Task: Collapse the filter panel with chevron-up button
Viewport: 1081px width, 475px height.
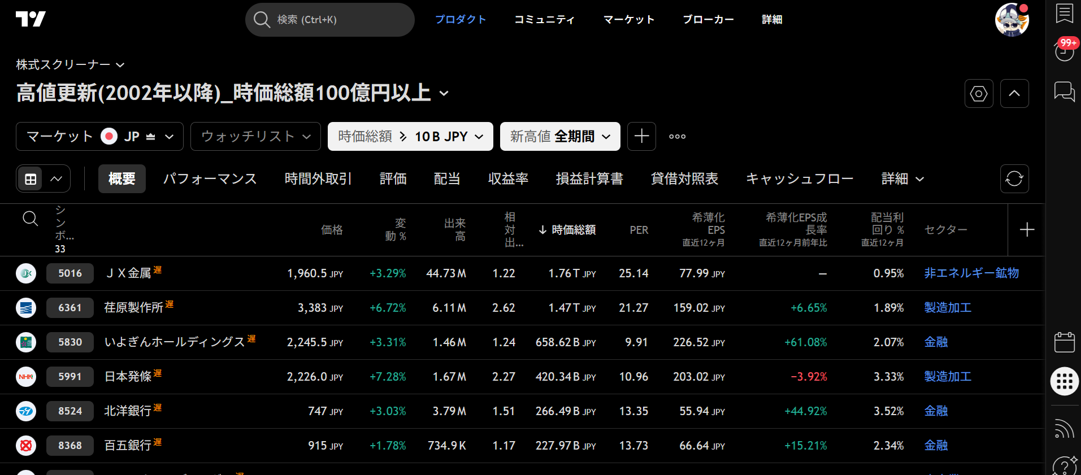Action: (x=1014, y=94)
